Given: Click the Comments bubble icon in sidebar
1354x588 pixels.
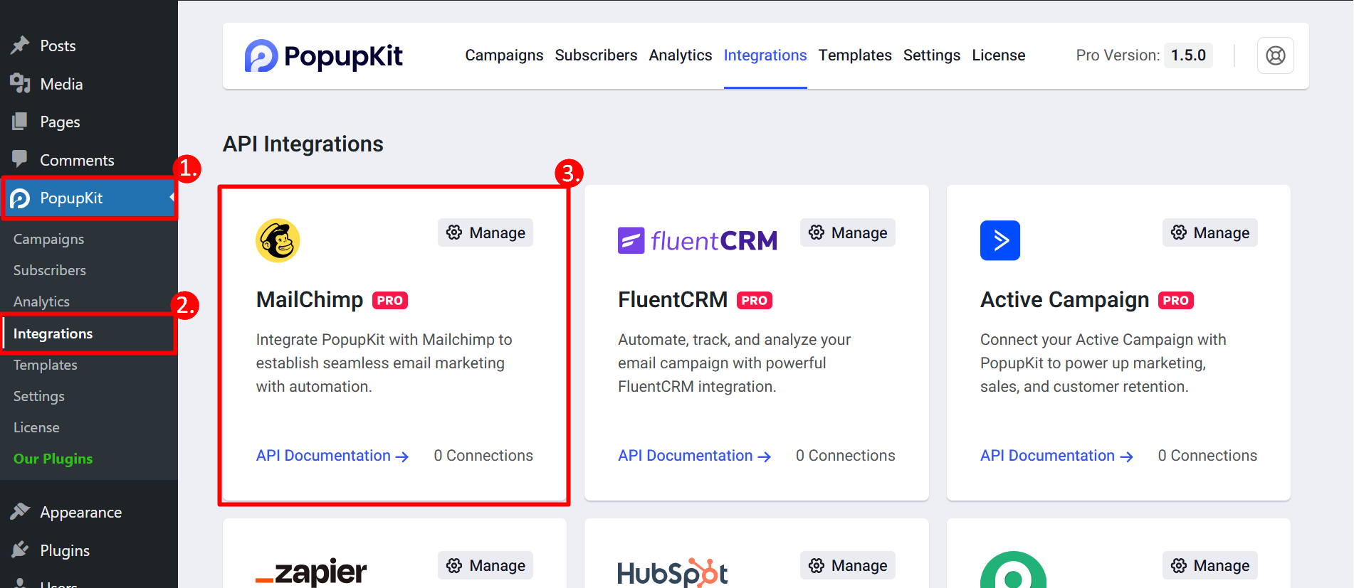Looking at the screenshot, I should [x=20, y=159].
